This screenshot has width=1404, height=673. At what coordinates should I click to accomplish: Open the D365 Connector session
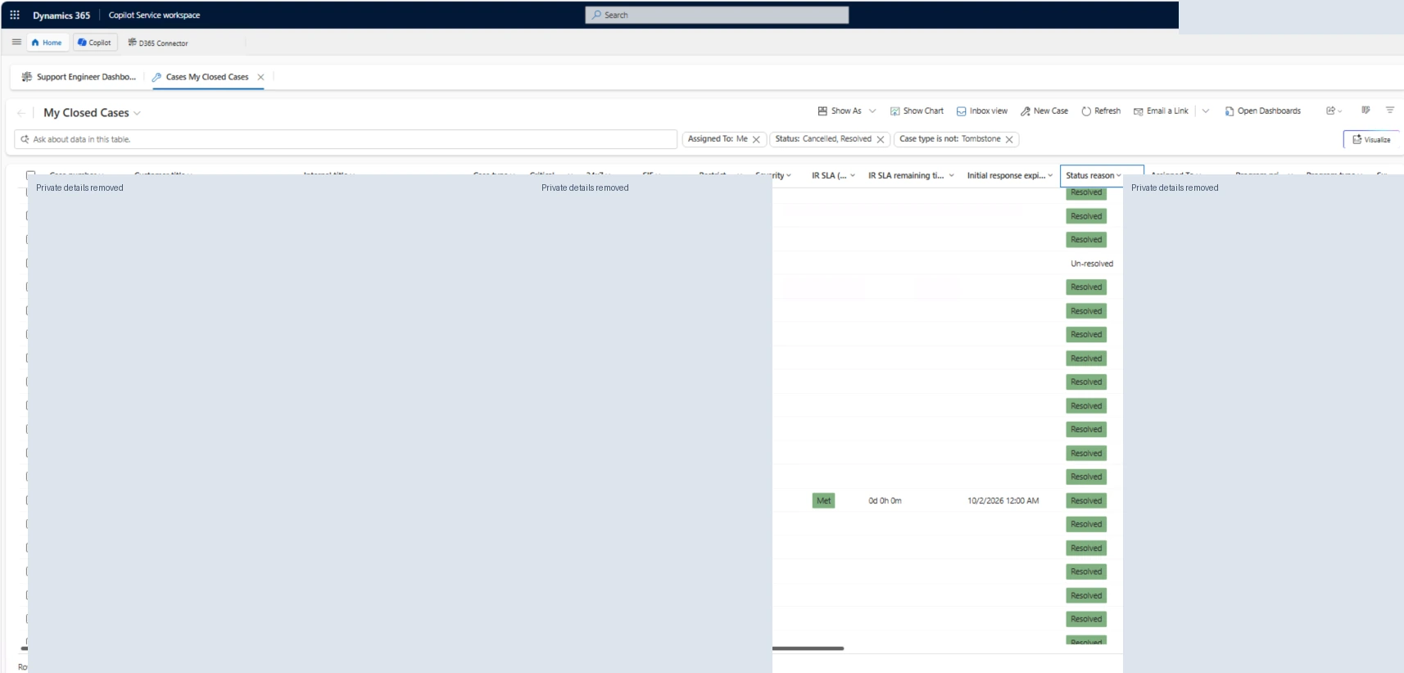click(x=158, y=43)
